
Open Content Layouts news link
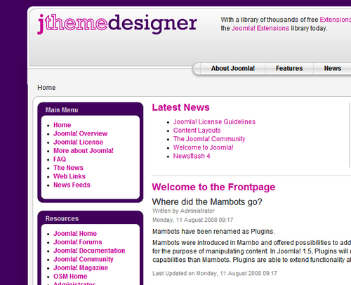[197, 131]
